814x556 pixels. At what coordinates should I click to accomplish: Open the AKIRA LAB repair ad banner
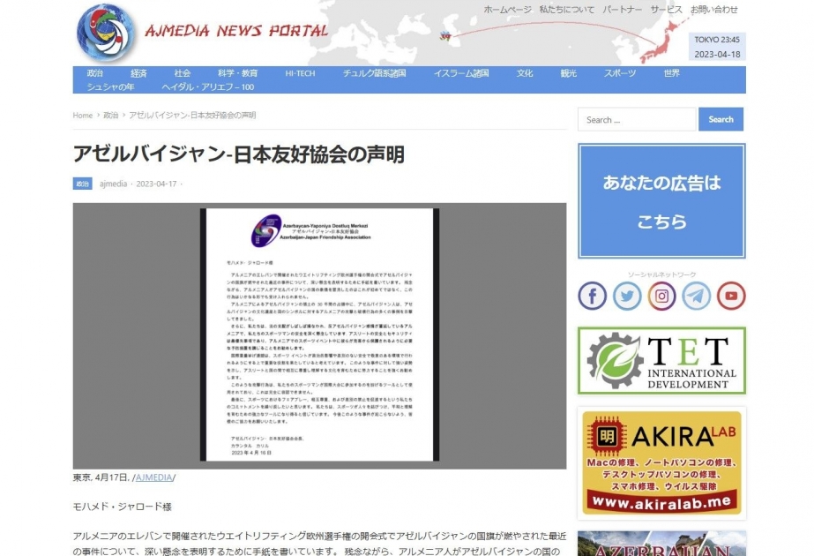coord(662,463)
